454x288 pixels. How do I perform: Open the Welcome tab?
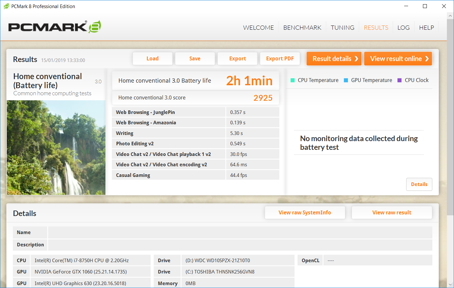(x=258, y=28)
